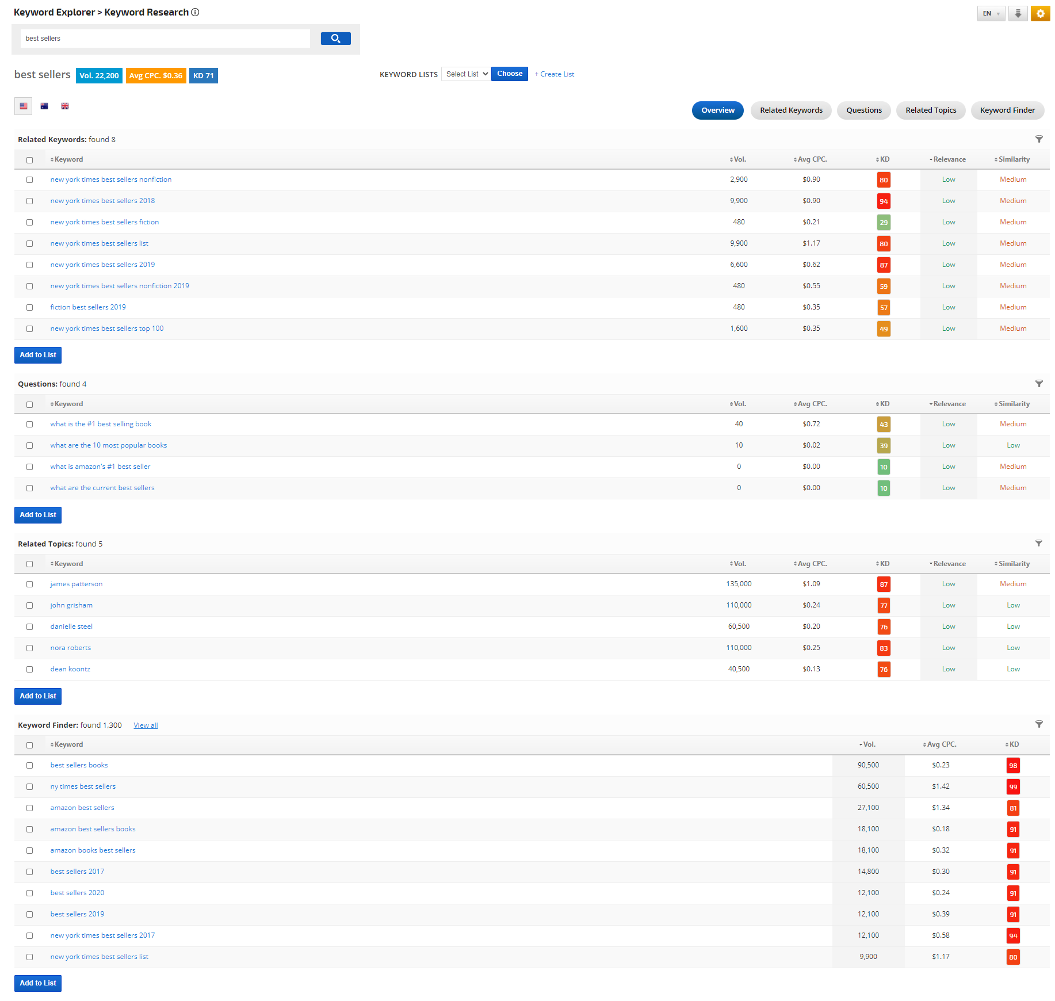
Task: Open the Keyword Finder filter funnel icon
Action: click(1039, 724)
